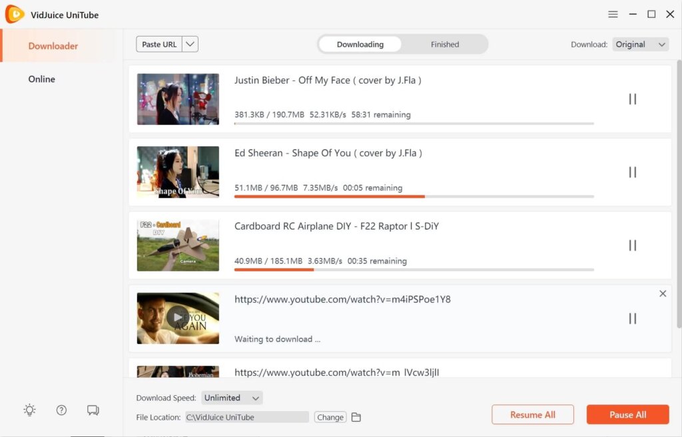This screenshot has width=682, height=437.
Task: Click the lightbulb tips icon
Action: (x=29, y=410)
